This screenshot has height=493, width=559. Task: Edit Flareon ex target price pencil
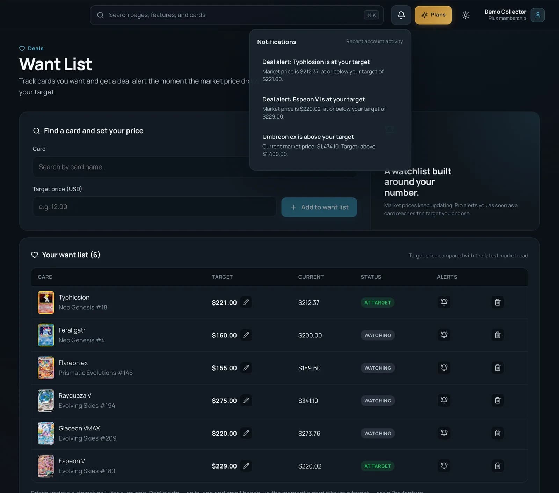(246, 367)
